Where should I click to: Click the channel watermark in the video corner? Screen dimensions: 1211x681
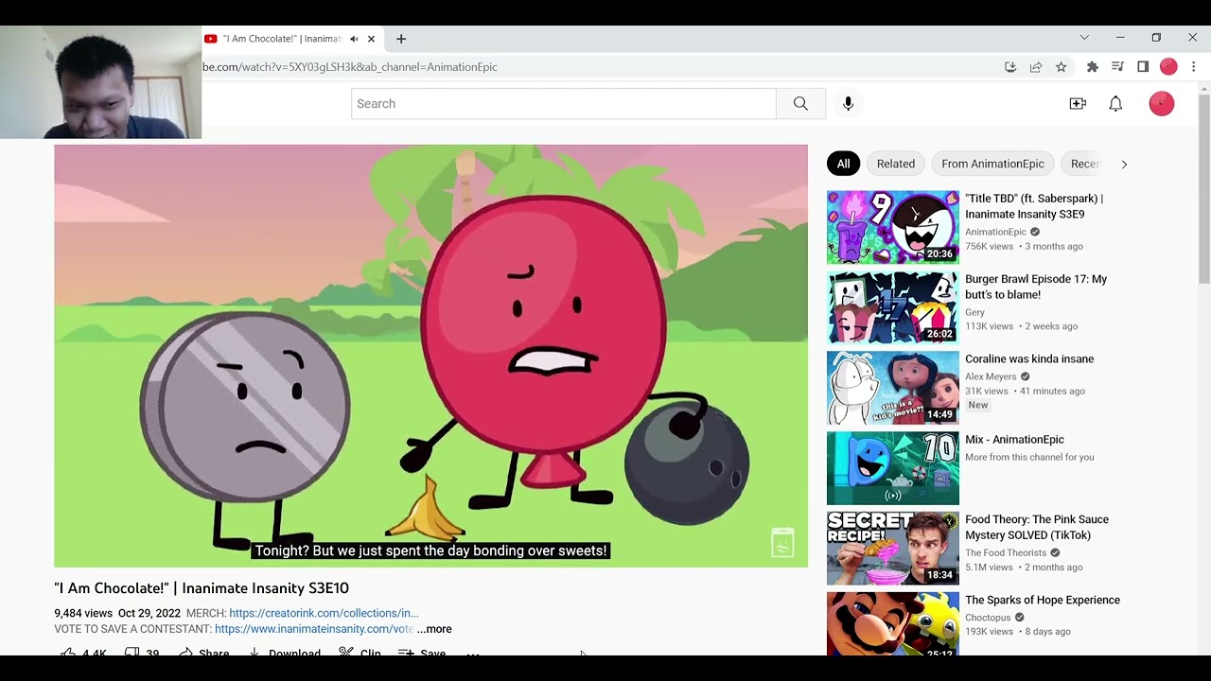[x=782, y=543]
